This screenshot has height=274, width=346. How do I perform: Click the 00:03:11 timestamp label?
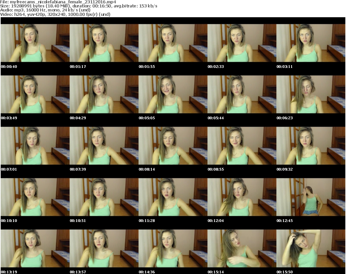click(285, 67)
